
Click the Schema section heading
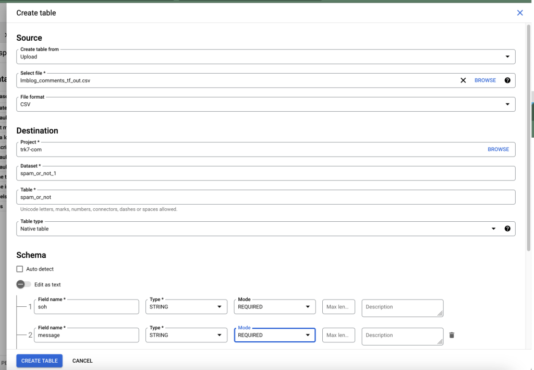[x=31, y=255]
